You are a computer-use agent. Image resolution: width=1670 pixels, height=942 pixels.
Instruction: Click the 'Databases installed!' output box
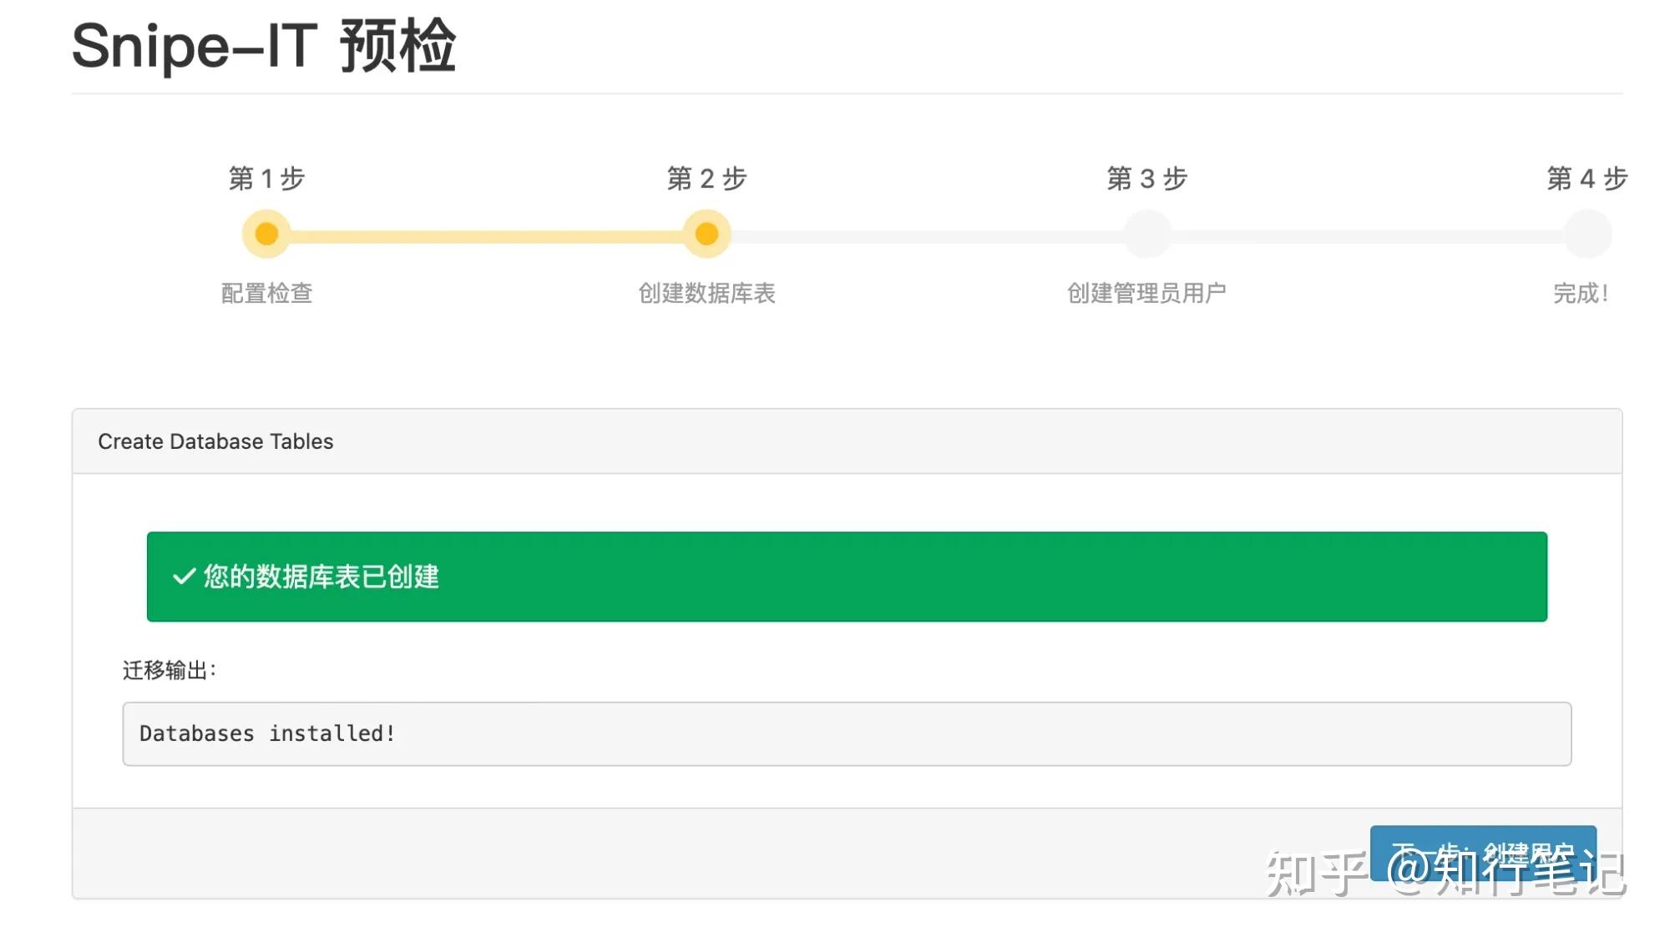[847, 733]
